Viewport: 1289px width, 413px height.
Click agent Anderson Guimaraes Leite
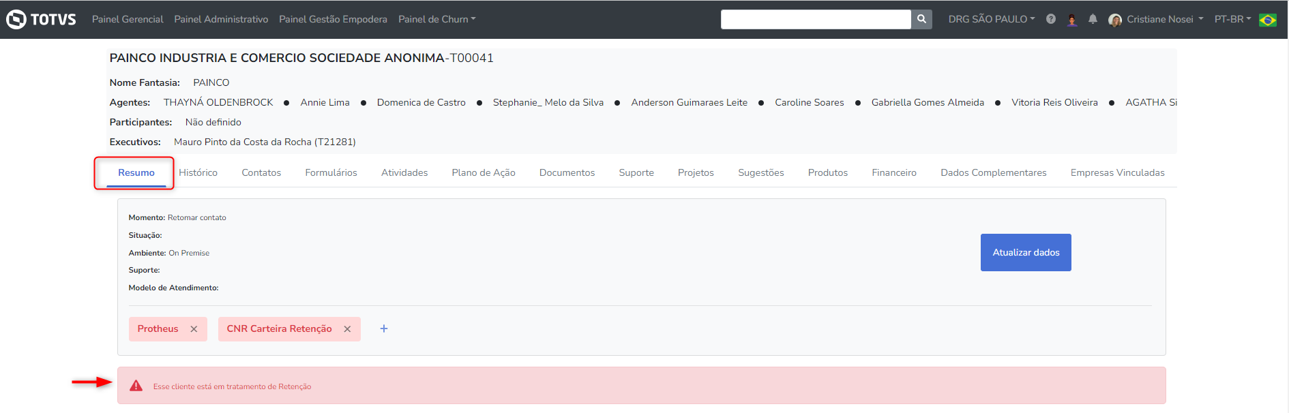tap(689, 102)
